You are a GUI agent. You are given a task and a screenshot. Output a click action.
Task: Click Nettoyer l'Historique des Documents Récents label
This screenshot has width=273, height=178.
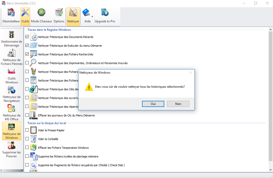point(66,37)
